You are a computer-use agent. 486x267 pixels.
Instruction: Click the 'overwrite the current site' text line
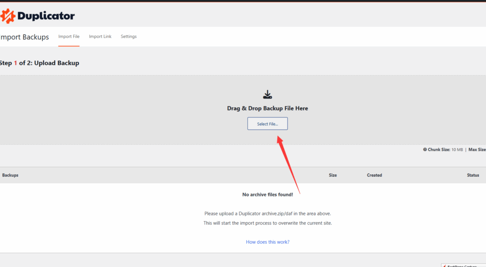coord(268,223)
